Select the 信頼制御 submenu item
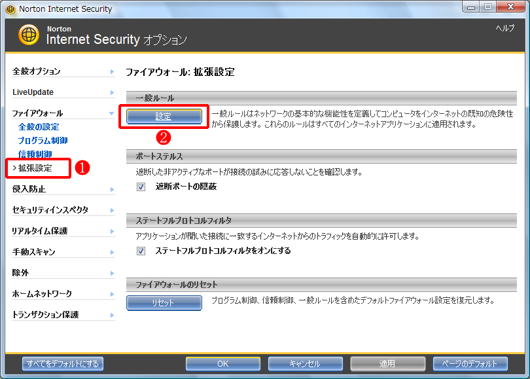 35,154
